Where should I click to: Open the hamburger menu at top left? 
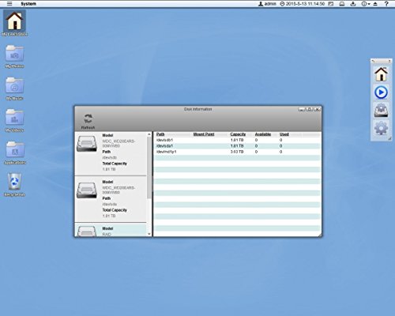pyautogui.click(x=9, y=4)
